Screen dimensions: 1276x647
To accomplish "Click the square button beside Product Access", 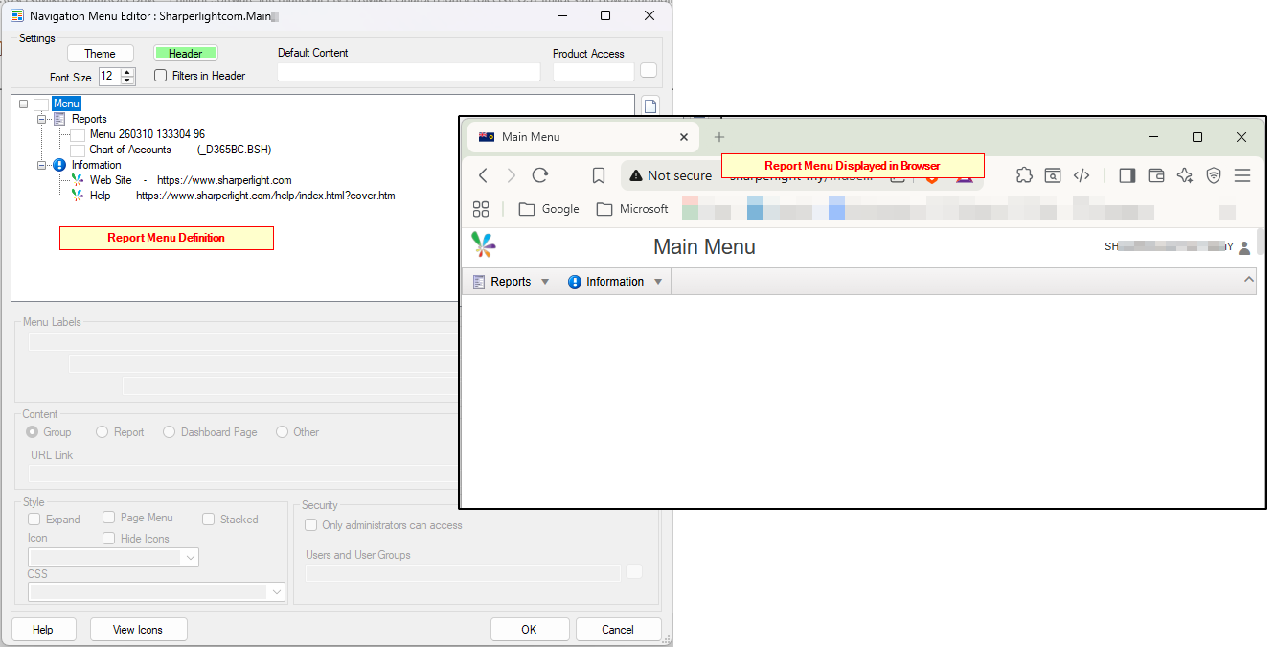I will coord(649,70).
